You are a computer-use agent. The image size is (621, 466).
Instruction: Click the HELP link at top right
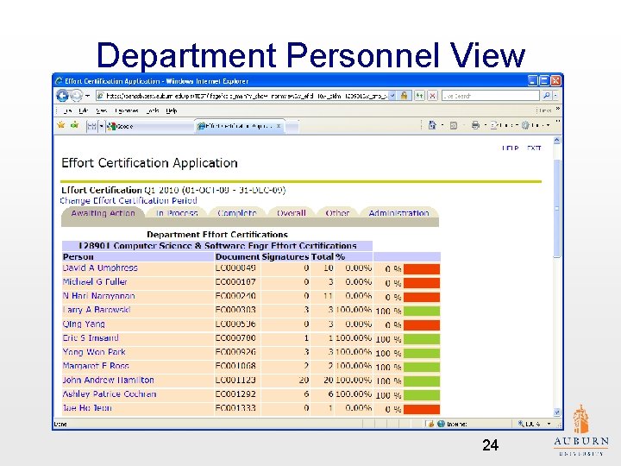click(511, 148)
